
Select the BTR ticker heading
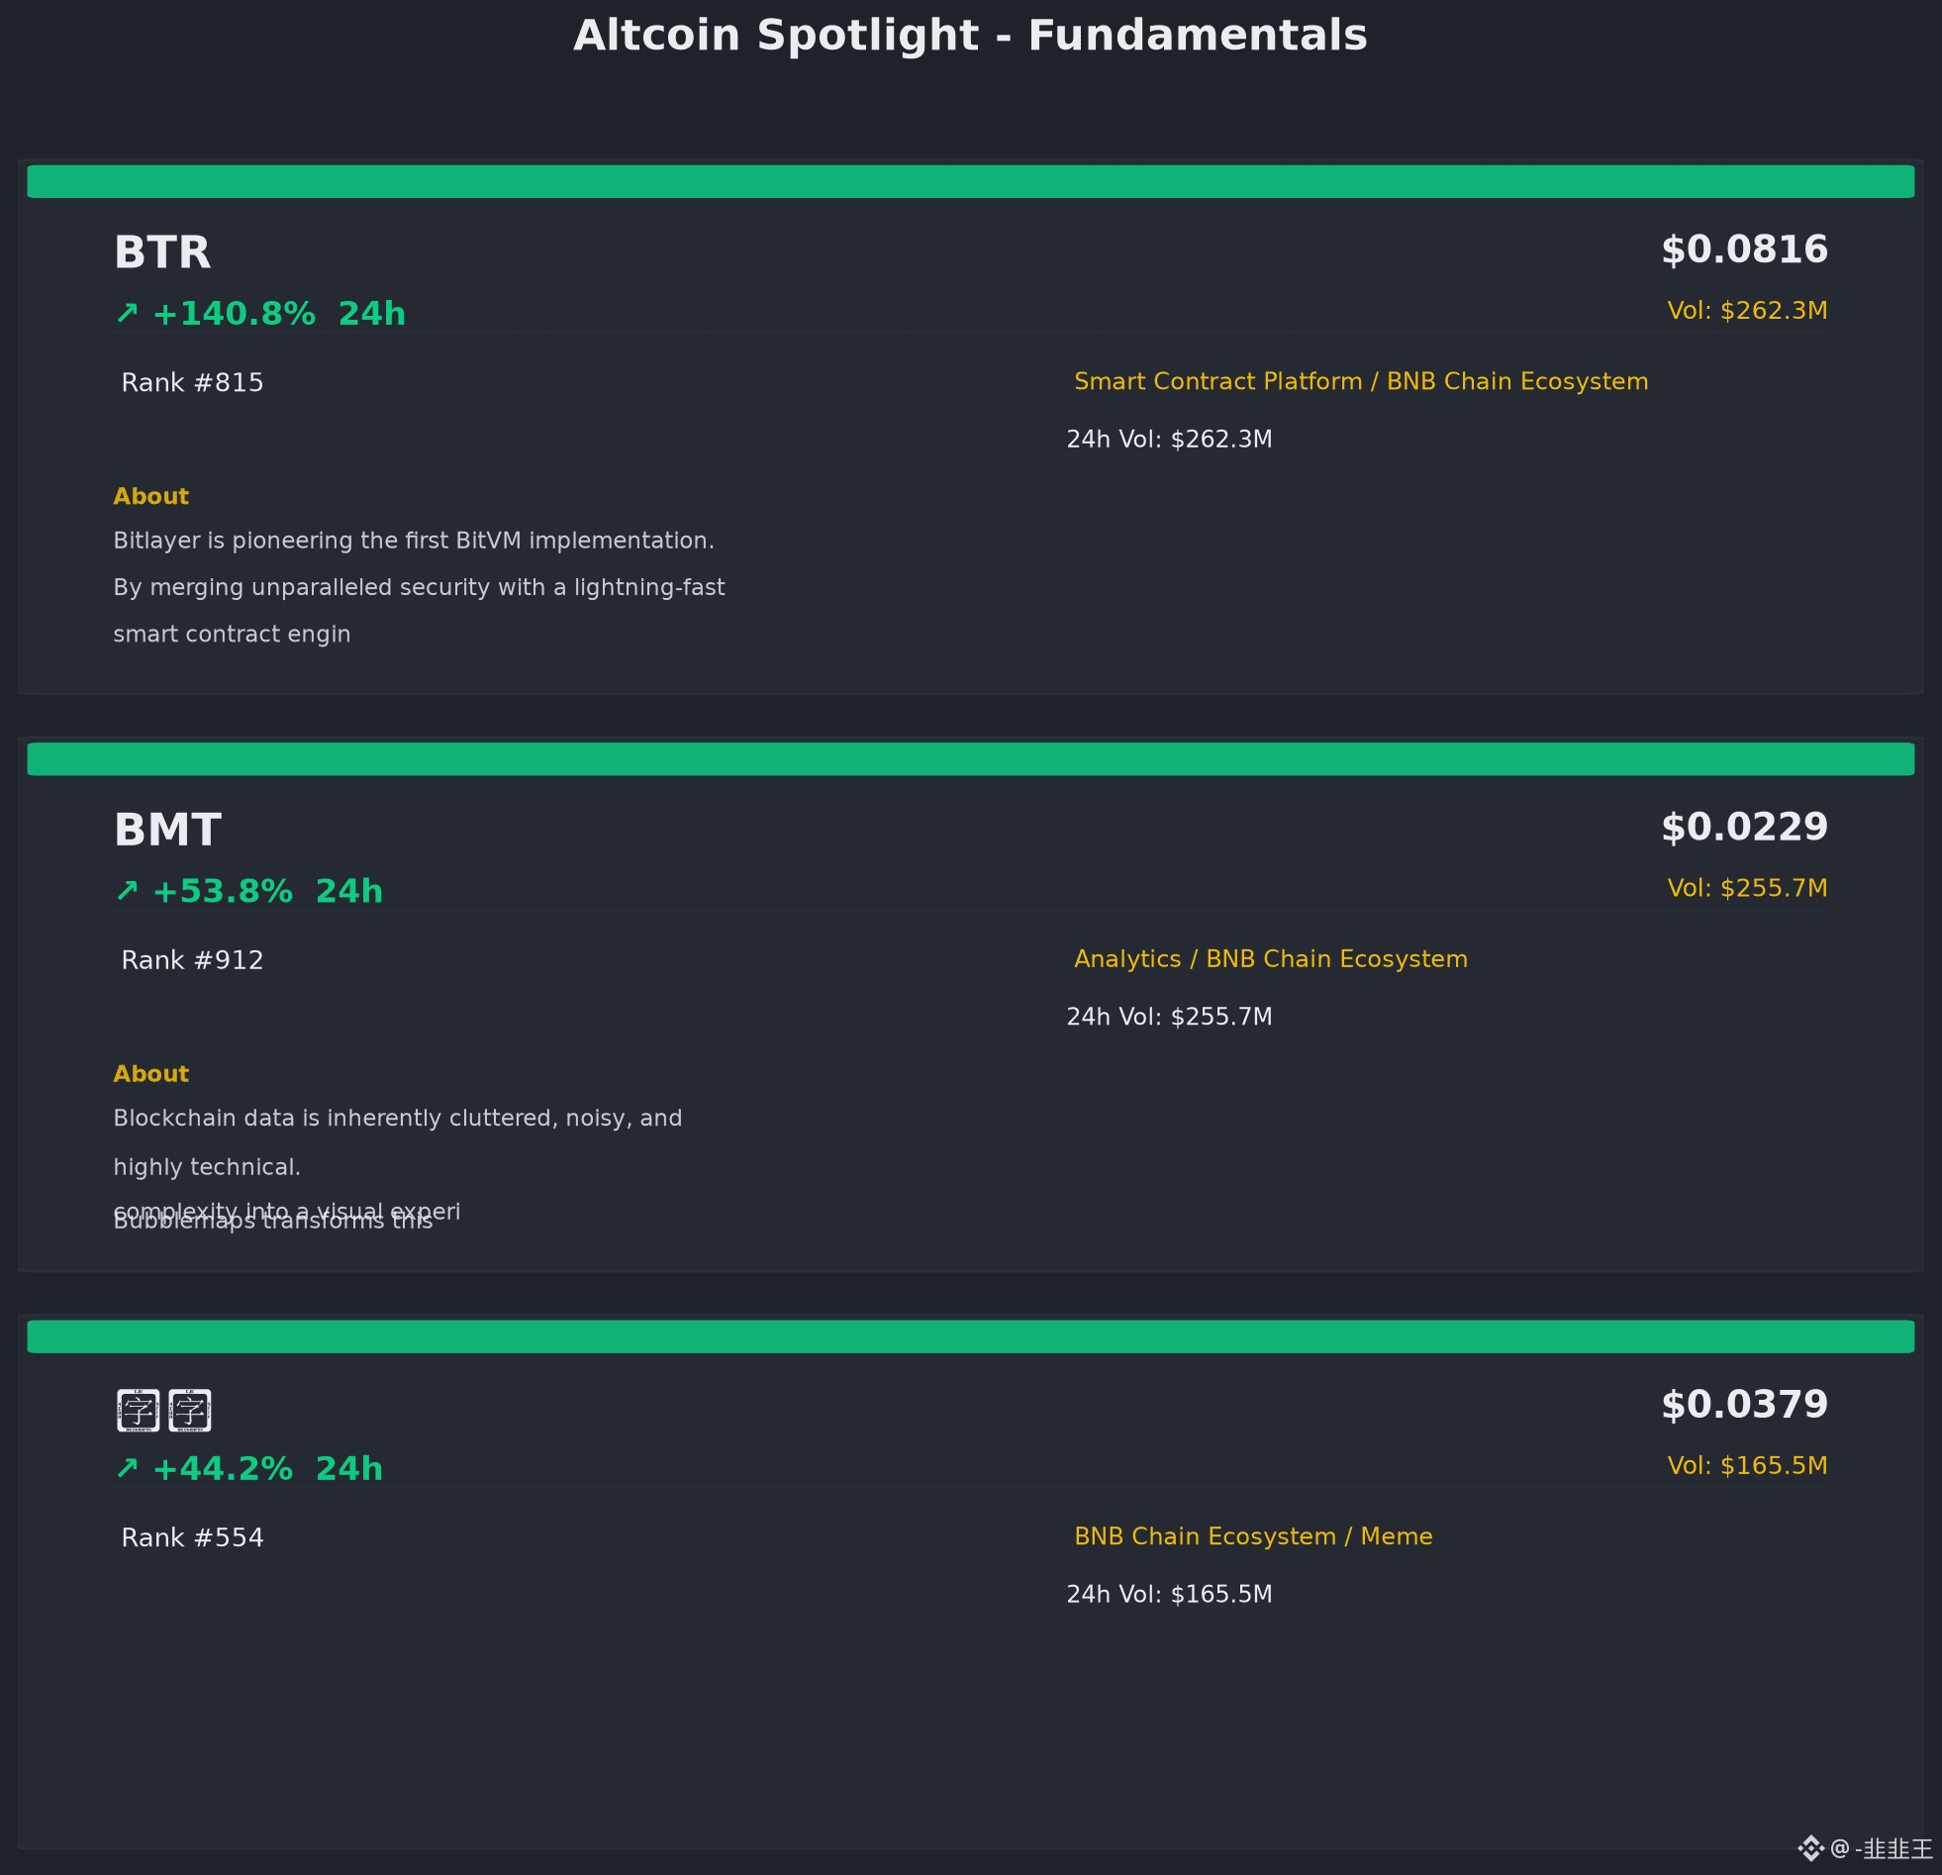pyautogui.click(x=162, y=252)
